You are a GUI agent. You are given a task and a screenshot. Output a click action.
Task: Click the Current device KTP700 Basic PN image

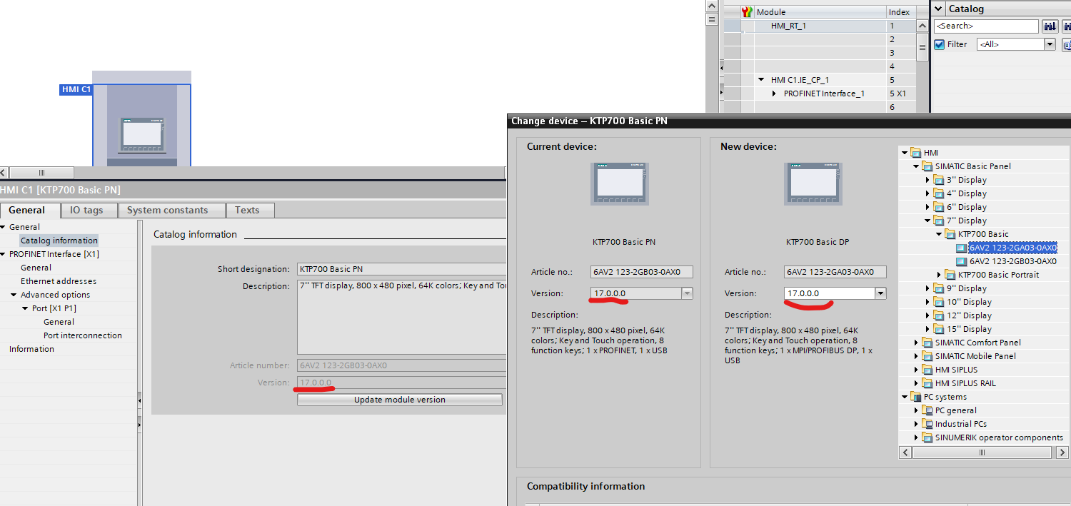pyautogui.click(x=620, y=183)
